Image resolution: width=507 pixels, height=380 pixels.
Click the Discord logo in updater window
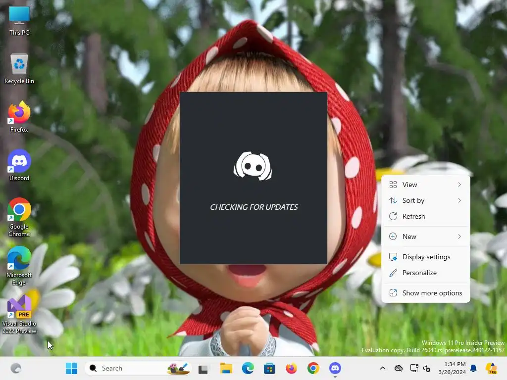click(253, 166)
